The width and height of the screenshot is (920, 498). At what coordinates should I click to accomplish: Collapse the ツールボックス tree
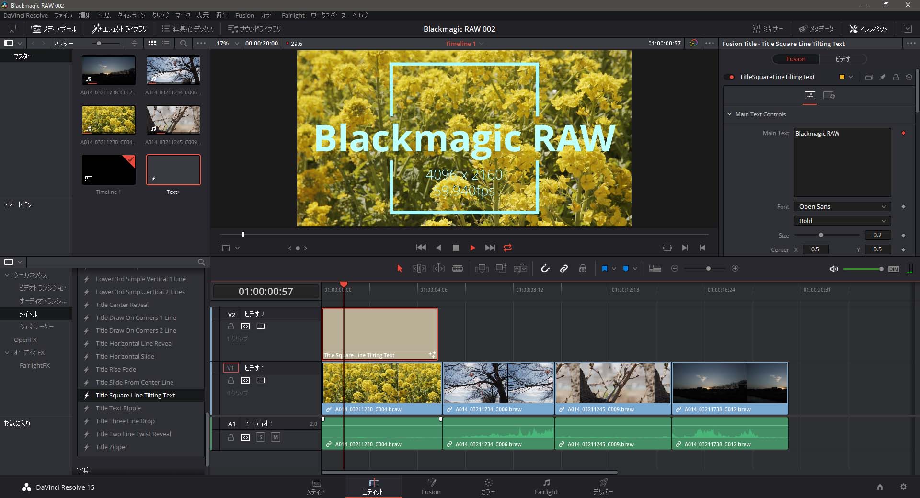pos(7,275)
